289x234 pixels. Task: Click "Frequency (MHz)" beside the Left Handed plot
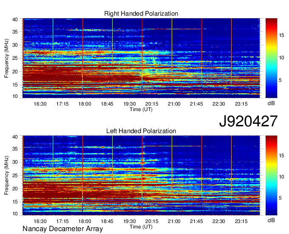(x=6, y=175)
